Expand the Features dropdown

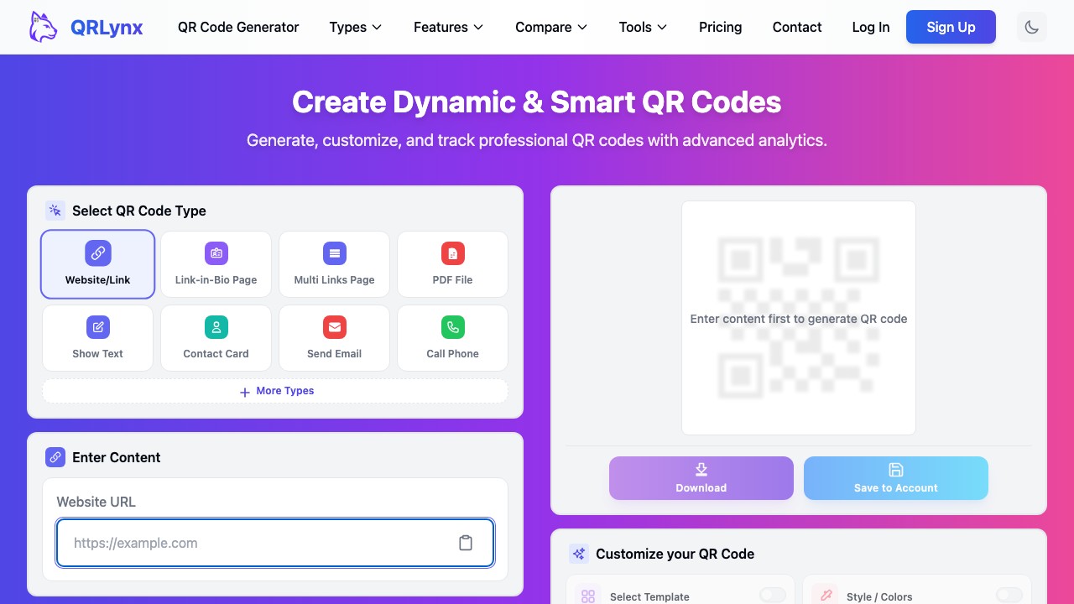pos(448,27)
